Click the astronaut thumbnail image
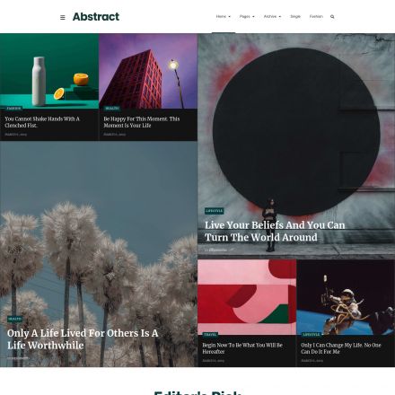 346,297
